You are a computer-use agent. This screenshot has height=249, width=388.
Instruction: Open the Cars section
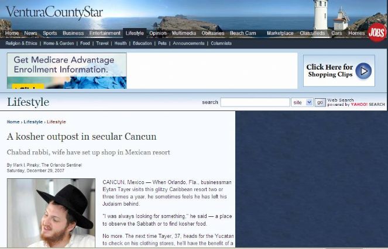[337, 33]
